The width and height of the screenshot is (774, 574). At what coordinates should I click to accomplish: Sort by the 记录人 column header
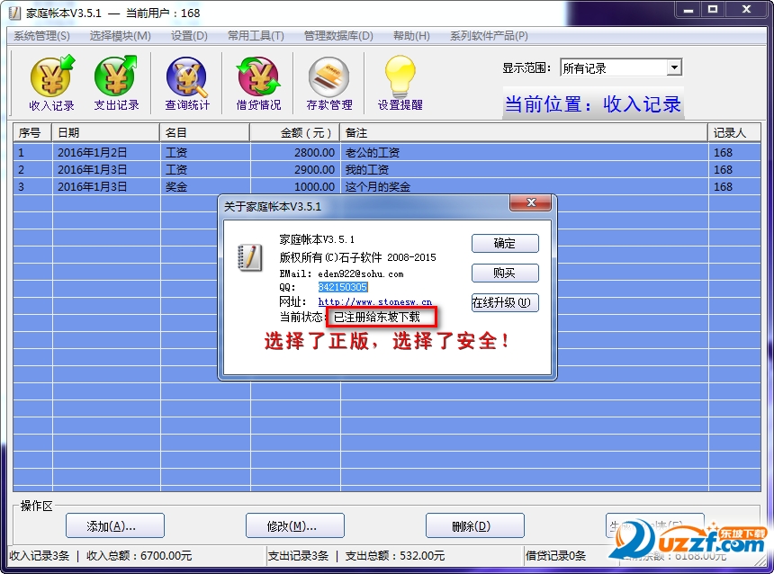(734, 133)
